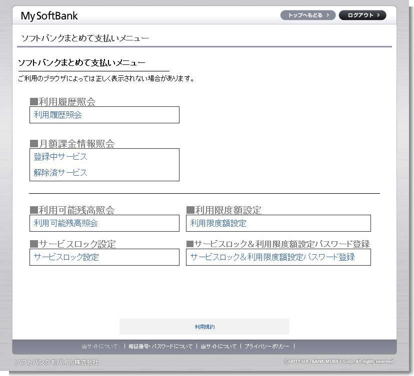This screenshot has height=376, width=414.
Task: Open the 当サイトについて link between footer separators
Action: click(218, 347)
